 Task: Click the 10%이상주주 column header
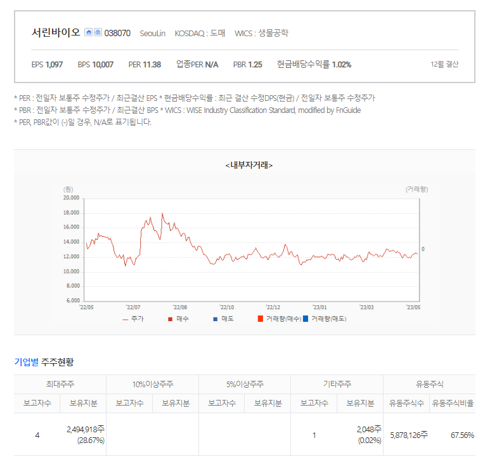coord(153,384)
